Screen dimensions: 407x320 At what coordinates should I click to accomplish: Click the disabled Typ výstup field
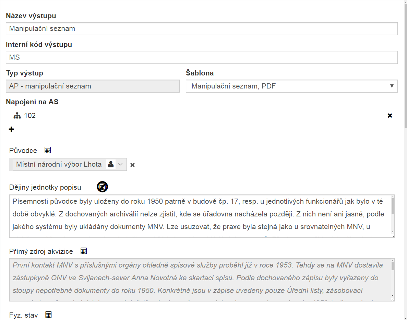[93, 86]
